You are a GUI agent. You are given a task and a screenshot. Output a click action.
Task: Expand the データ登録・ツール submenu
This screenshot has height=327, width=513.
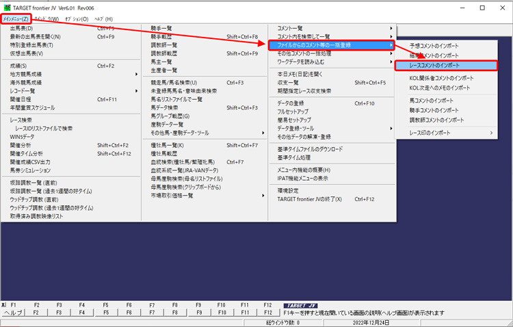[x=296, y=128]
